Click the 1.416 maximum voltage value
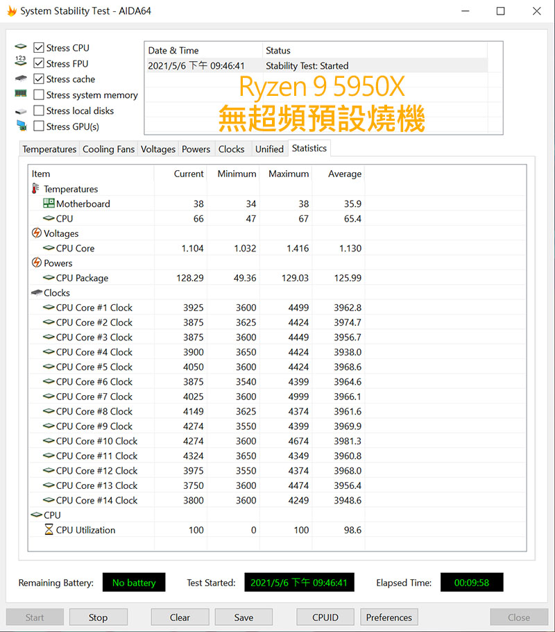The height and width of the screenshot is (632, 555). (298, 249)
